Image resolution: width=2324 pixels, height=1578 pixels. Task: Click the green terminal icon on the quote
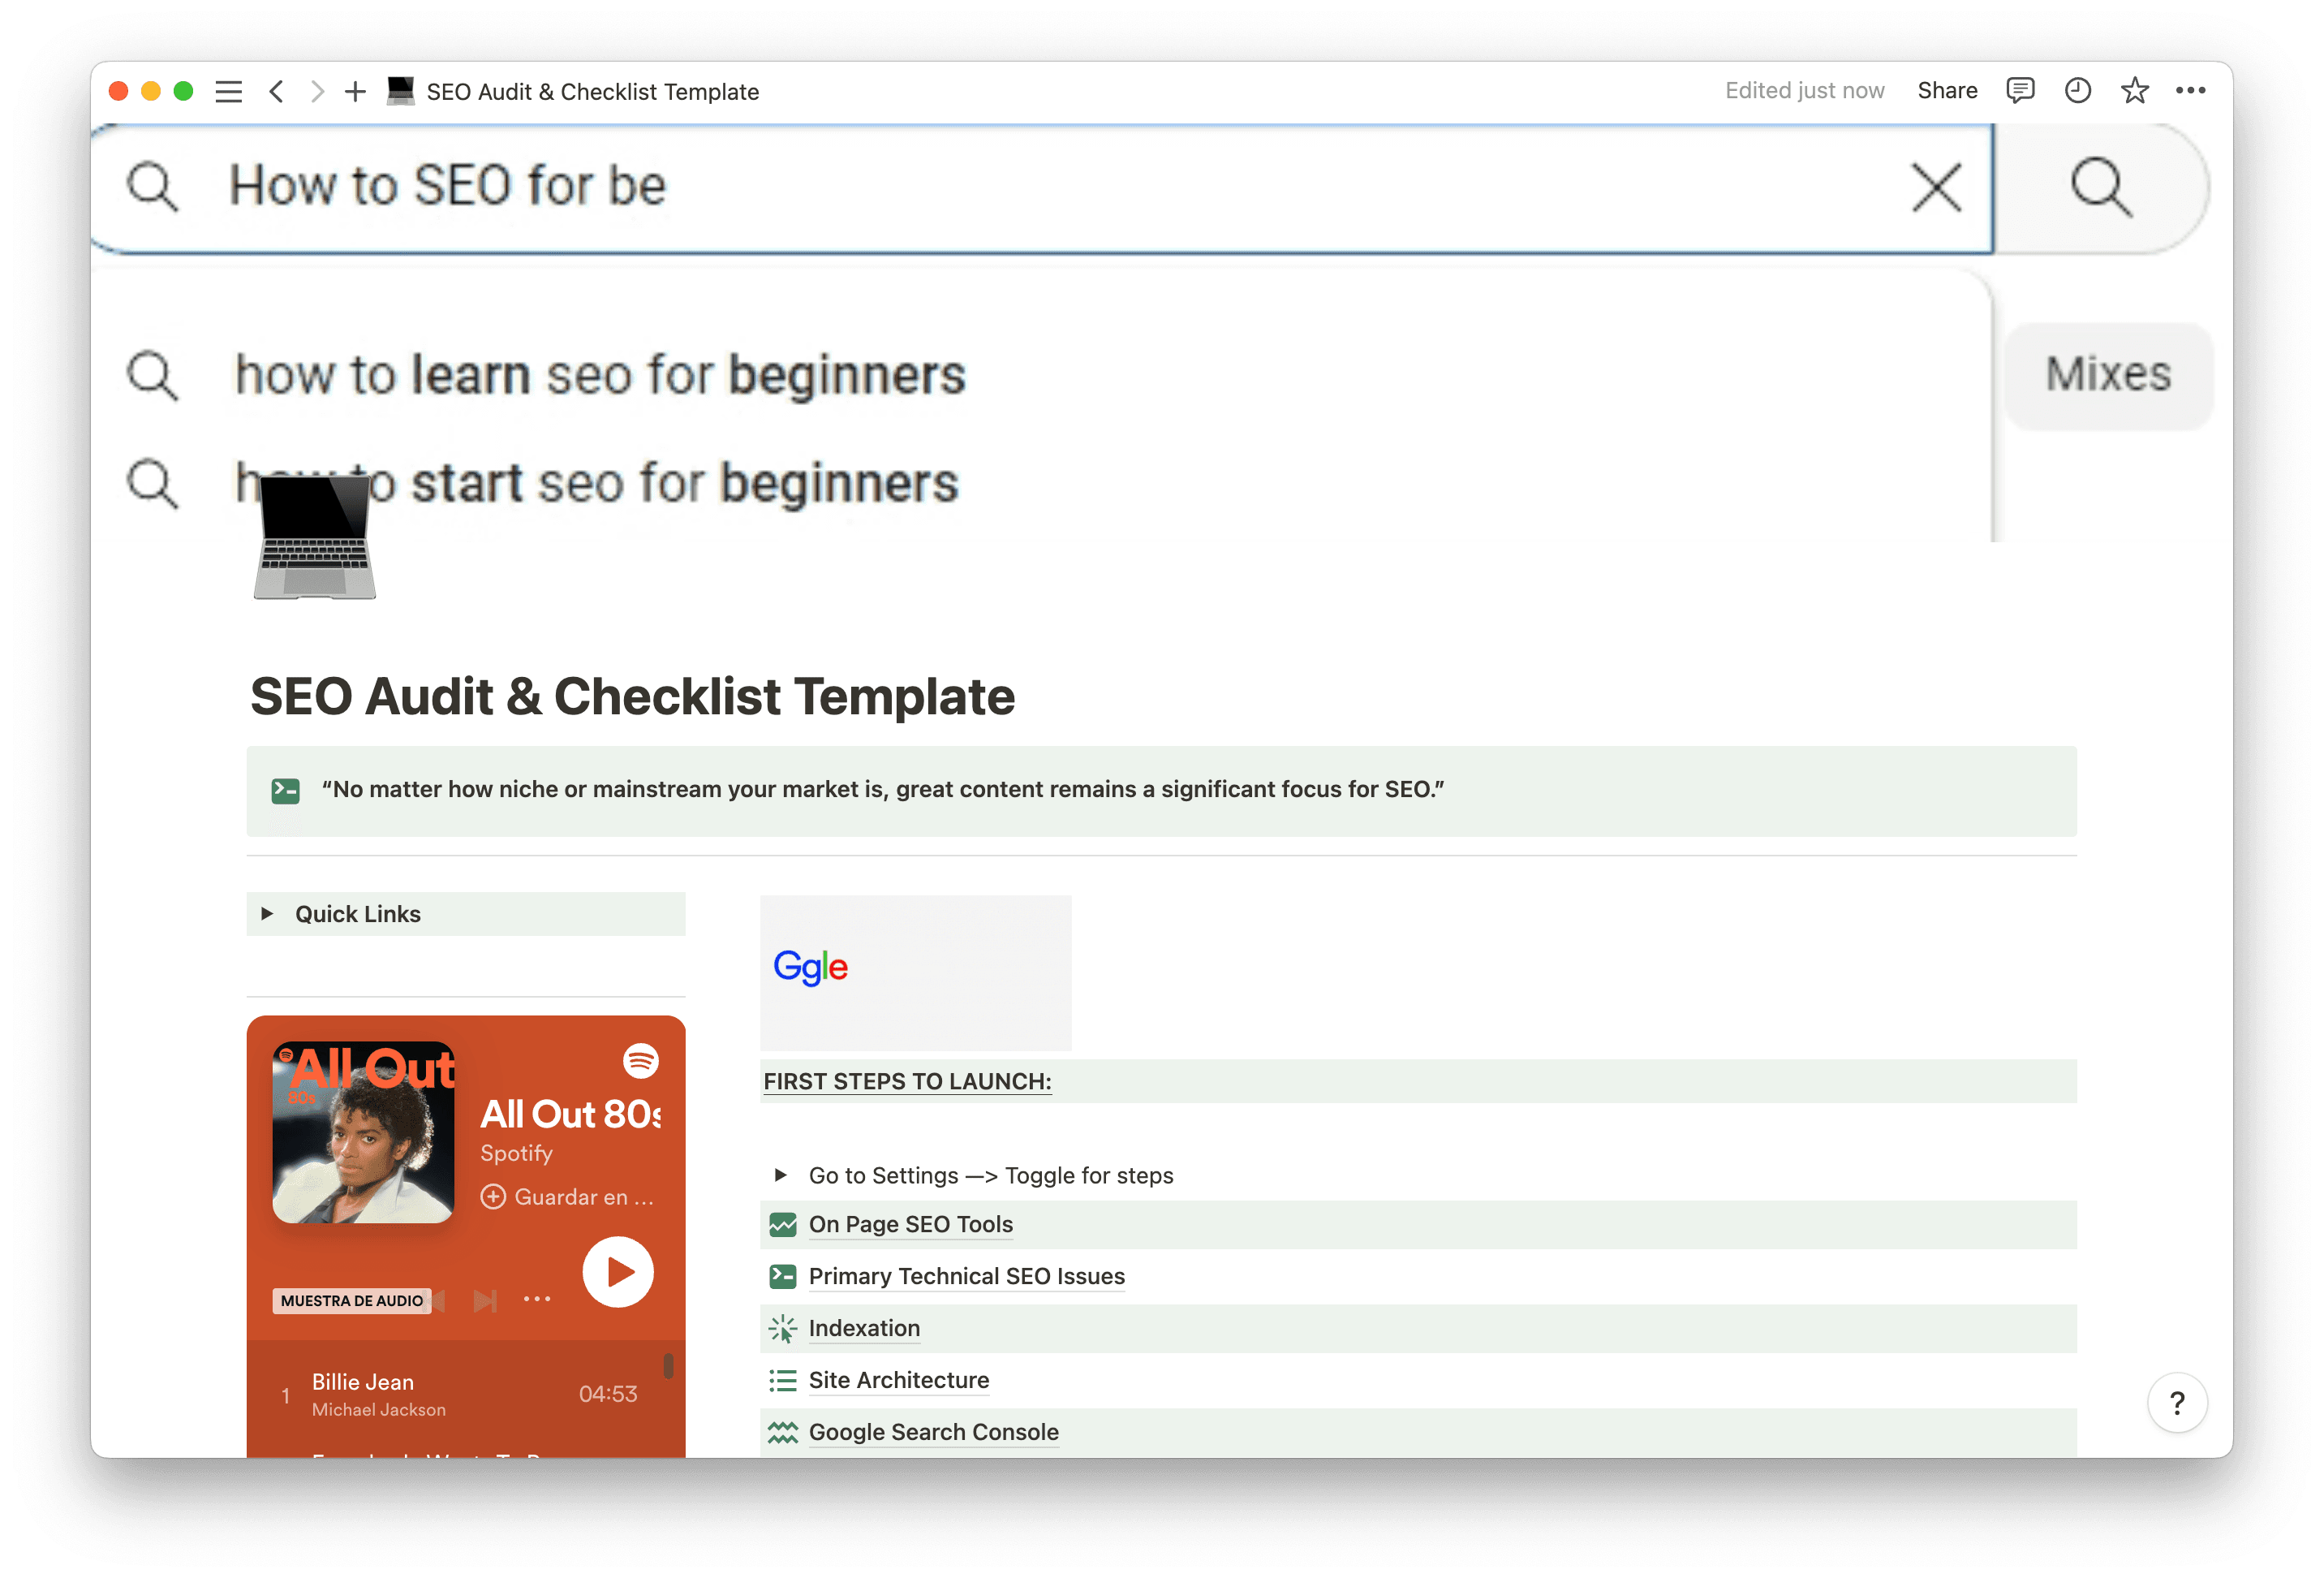click(285, 790)
